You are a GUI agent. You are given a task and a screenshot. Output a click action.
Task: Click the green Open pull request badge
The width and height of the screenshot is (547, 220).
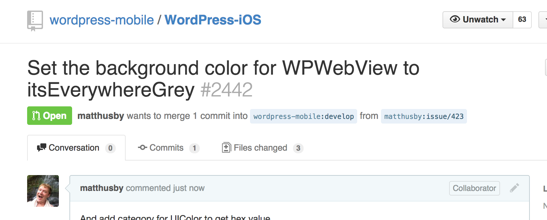coord(50,116)
